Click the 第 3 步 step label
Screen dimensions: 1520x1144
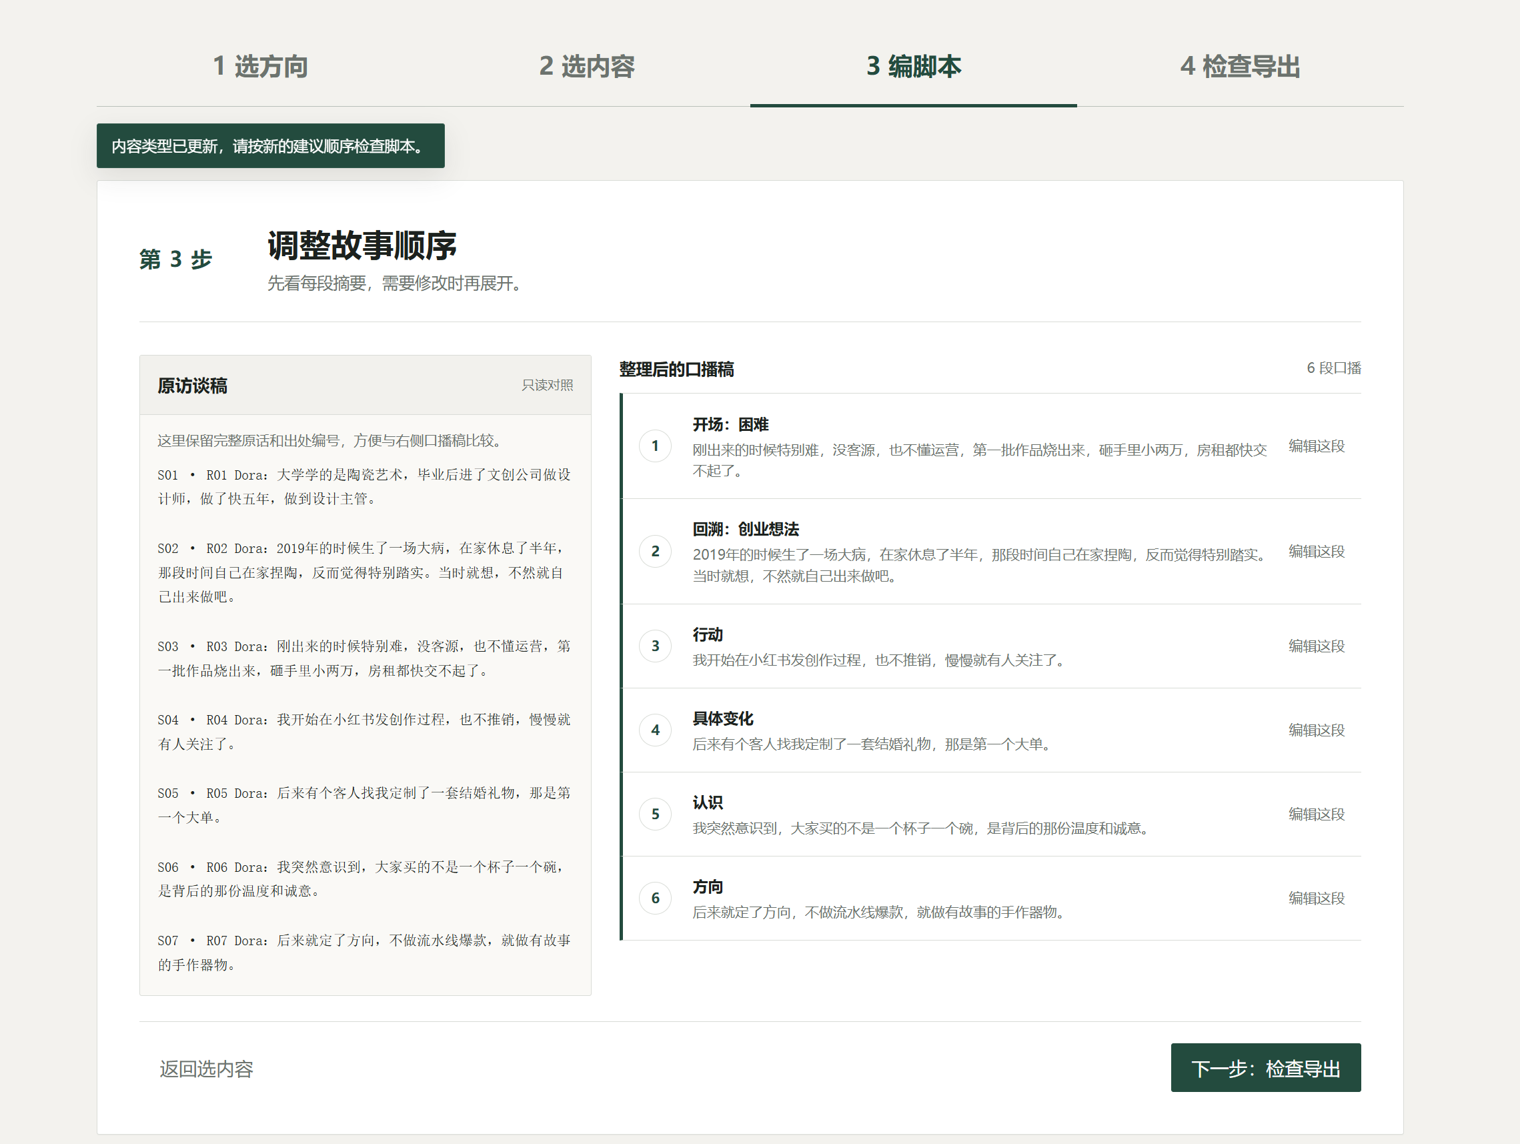[176, 259]
